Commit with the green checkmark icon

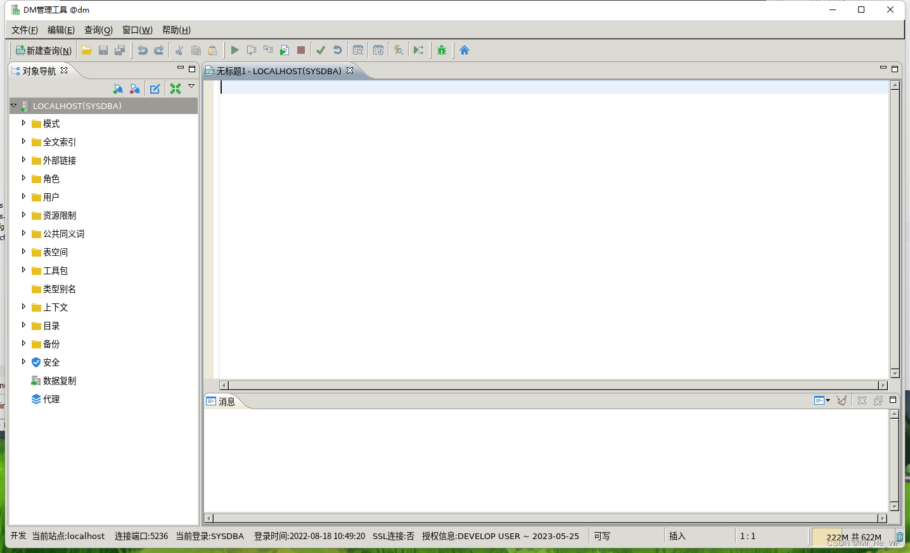[321, 50]
